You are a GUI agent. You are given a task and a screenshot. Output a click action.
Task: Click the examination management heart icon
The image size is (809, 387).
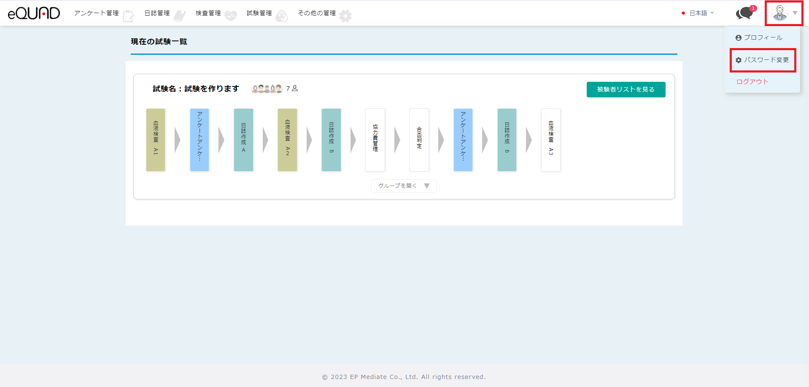[231, 16]
